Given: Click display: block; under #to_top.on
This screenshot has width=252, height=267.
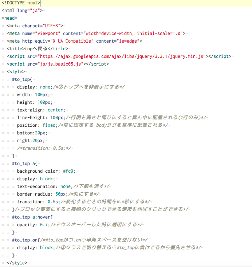Looking at the screenshot, I should (36, 248).
